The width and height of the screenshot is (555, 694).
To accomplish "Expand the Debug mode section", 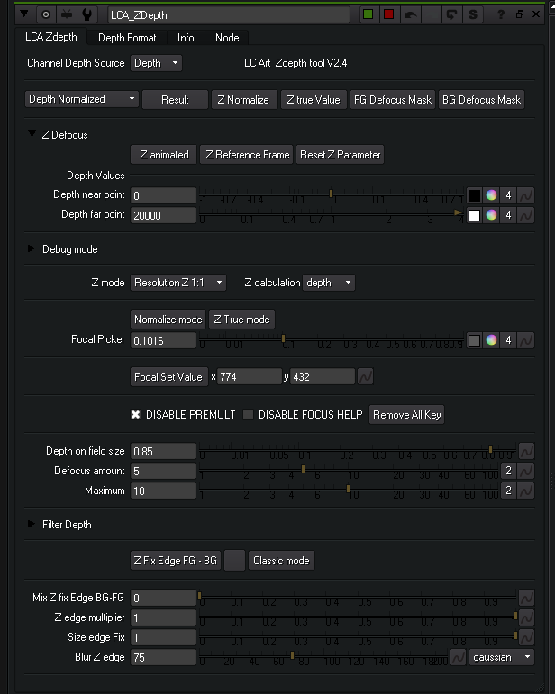I will click(32, 248).
